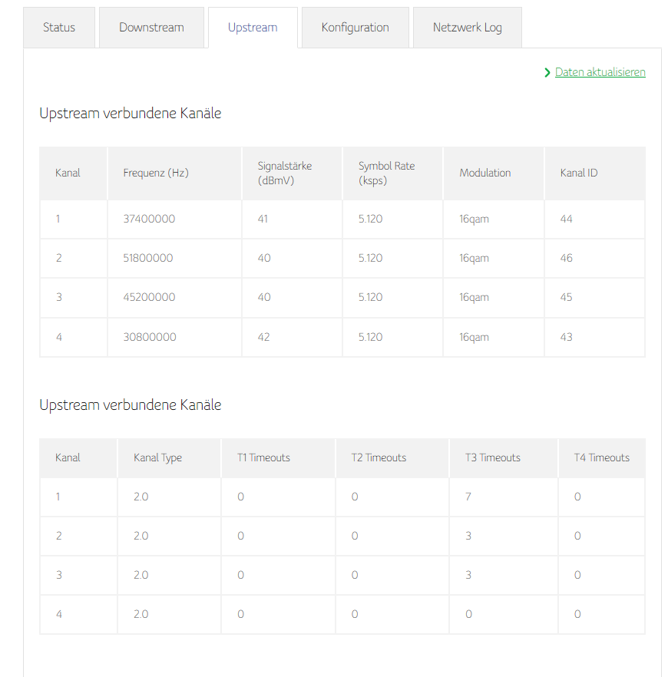Click the Daten aktualisieren link

(600, 72)
